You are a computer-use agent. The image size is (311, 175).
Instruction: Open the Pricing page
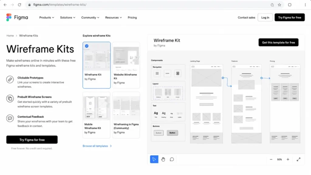(132, 17)
